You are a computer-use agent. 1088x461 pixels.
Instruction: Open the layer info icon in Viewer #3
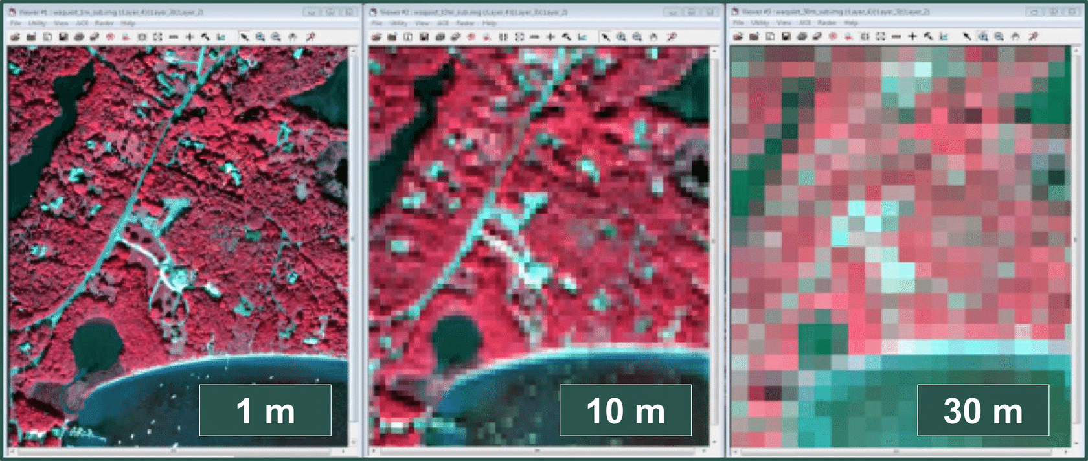(770, 36)
